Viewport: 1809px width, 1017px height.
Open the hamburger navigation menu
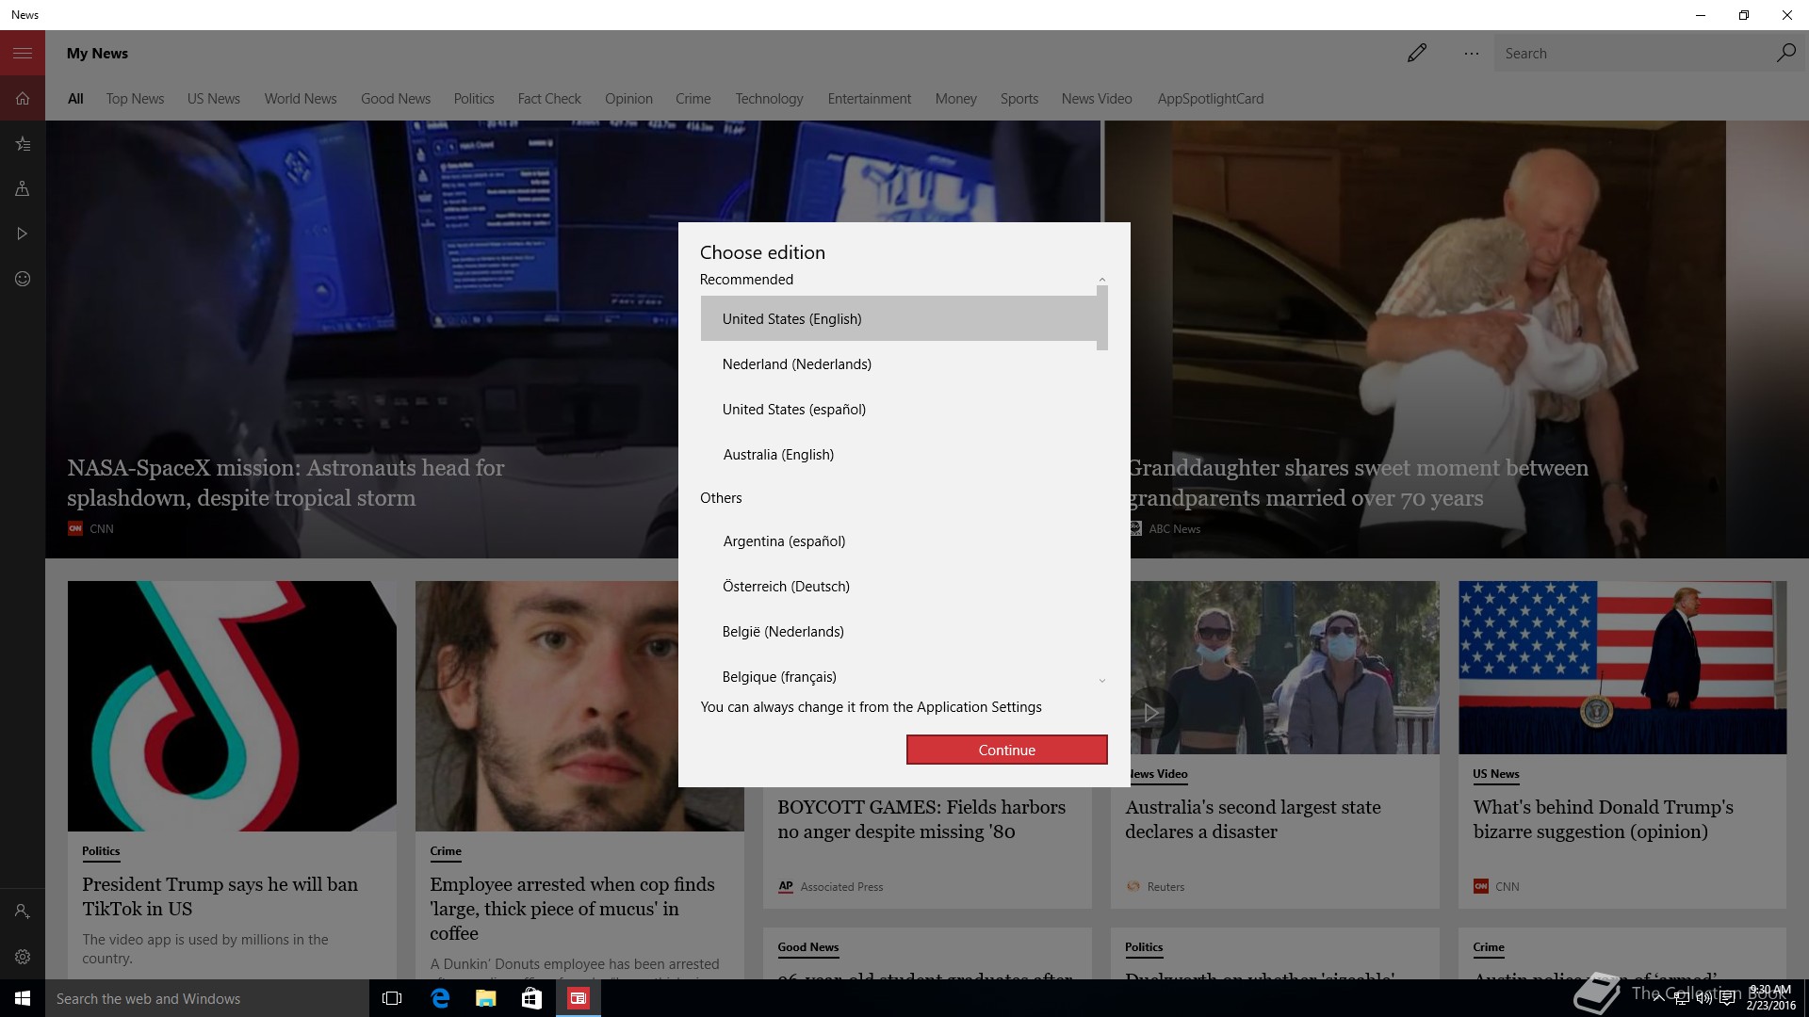click(23, 53)
